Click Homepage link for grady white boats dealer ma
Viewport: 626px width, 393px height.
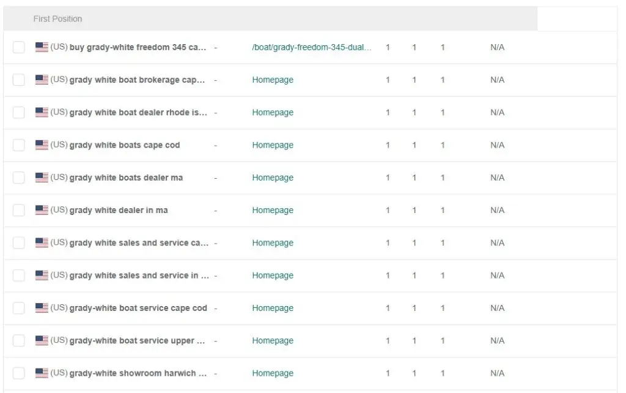(x=273, y=178)
